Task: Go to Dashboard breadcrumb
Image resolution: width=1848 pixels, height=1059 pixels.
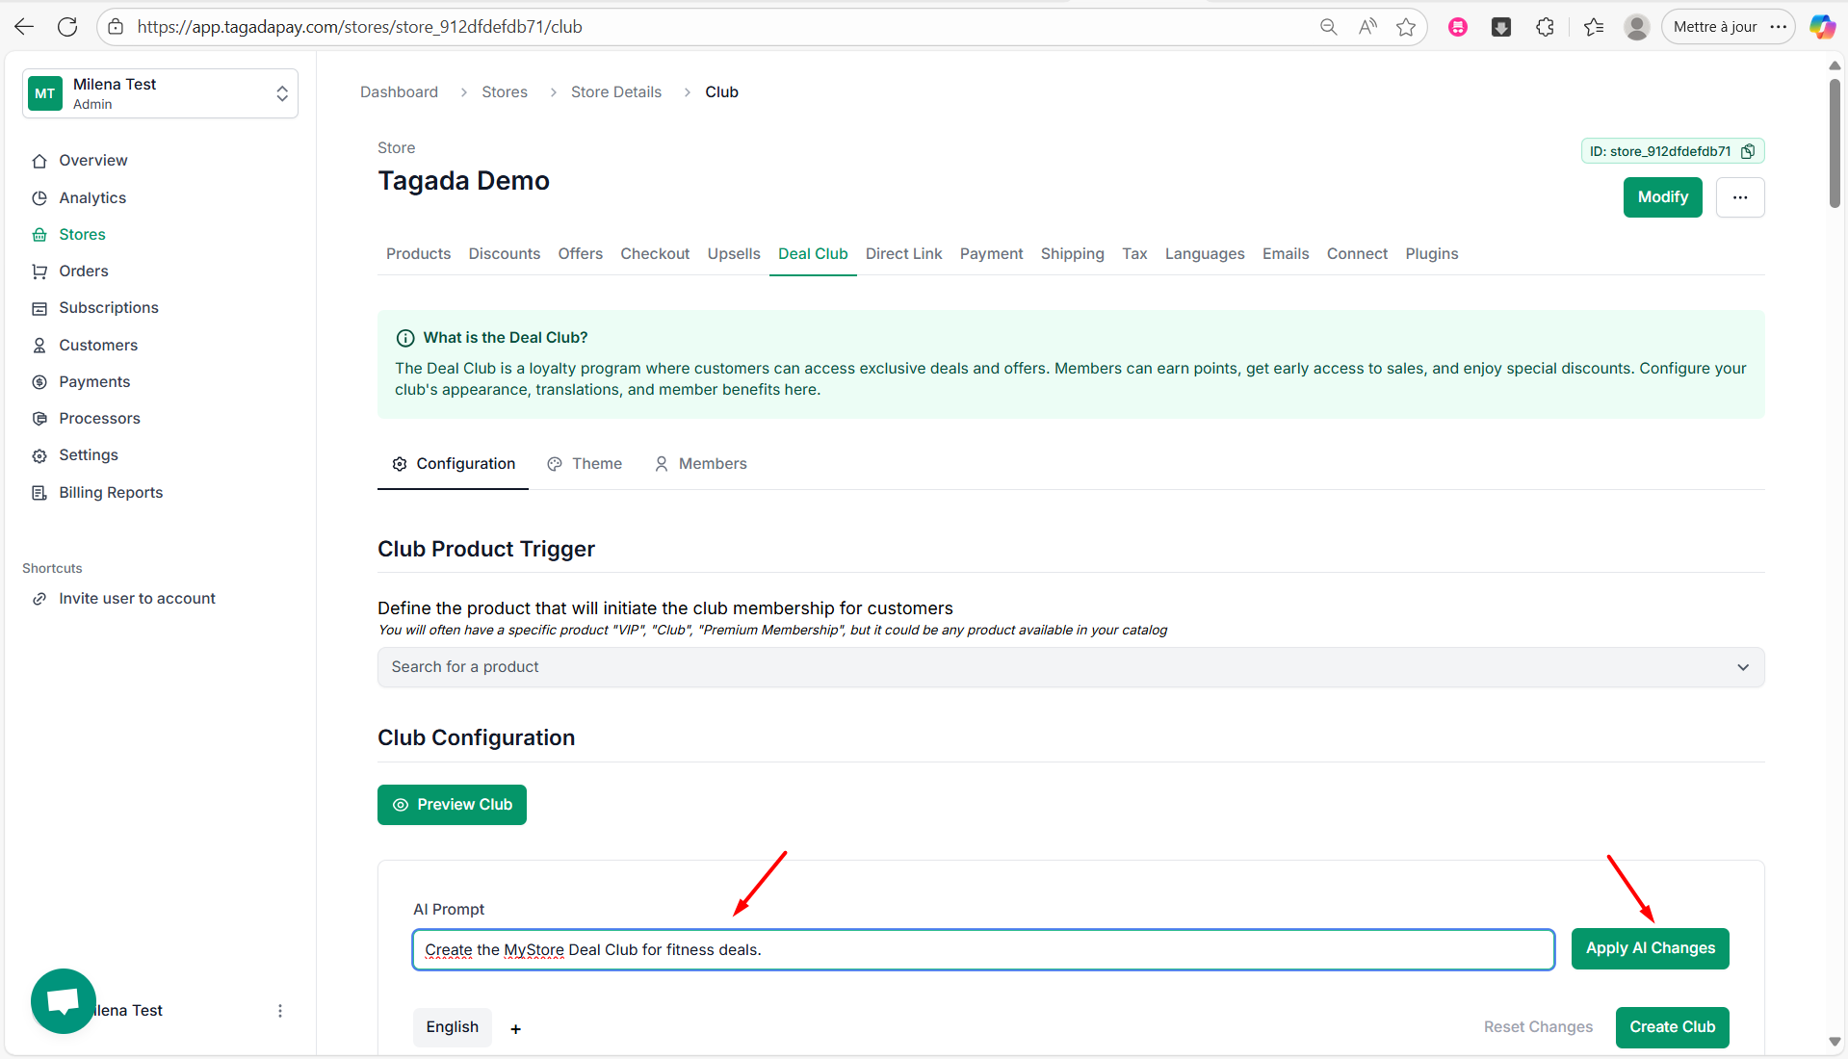Action: (x=399, y=92)
